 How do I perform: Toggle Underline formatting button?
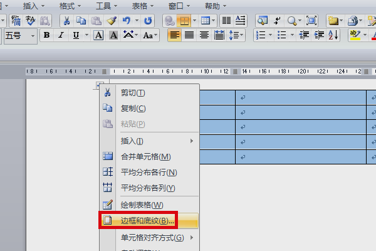click(x=76, y=35)
